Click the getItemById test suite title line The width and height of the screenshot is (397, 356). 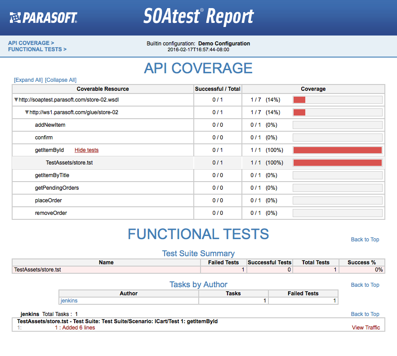click(117, 321)
